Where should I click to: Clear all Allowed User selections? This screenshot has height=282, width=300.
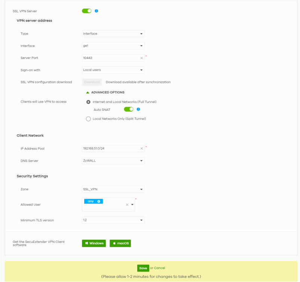(x=127, y=204)
